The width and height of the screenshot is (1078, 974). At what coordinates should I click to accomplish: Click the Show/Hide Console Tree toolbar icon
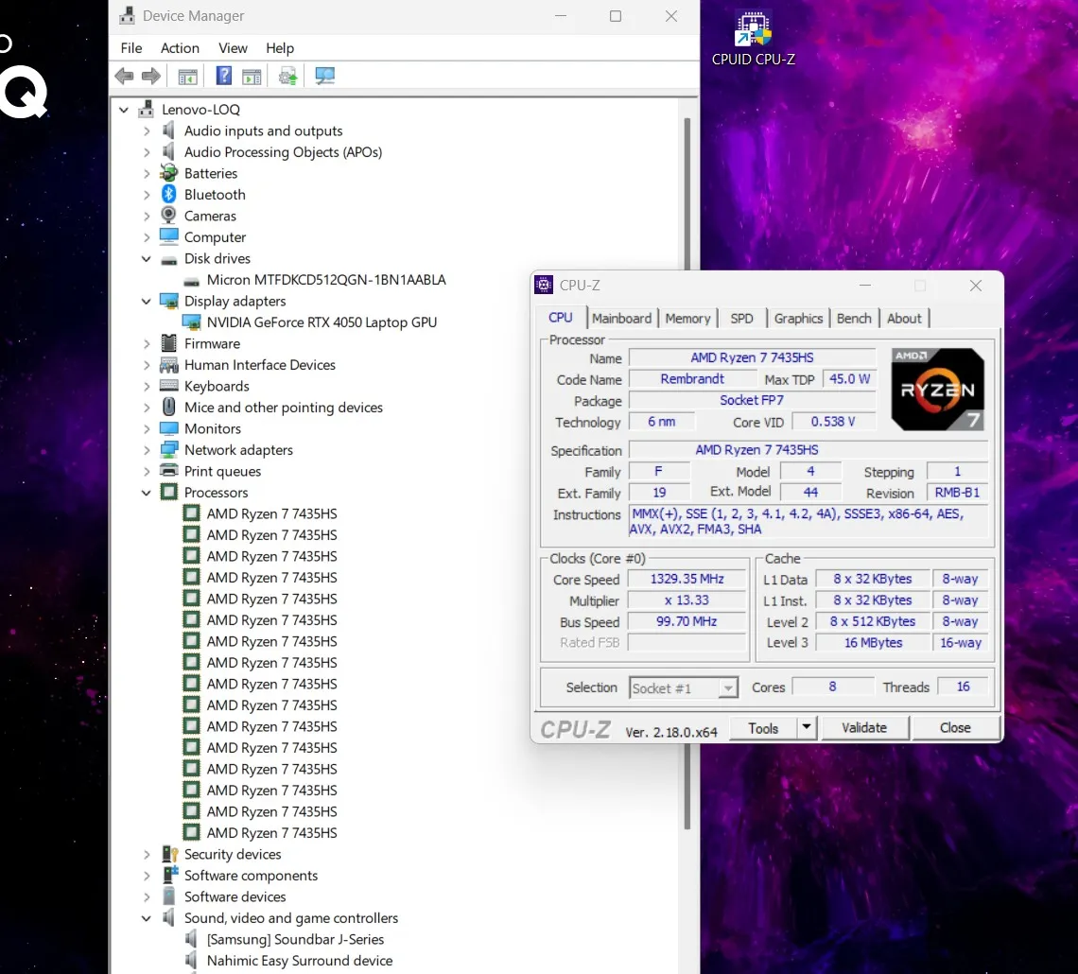click(x=188, y=77)
